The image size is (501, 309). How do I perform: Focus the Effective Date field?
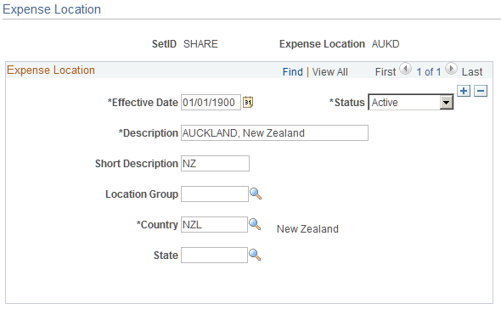[211, 102]
